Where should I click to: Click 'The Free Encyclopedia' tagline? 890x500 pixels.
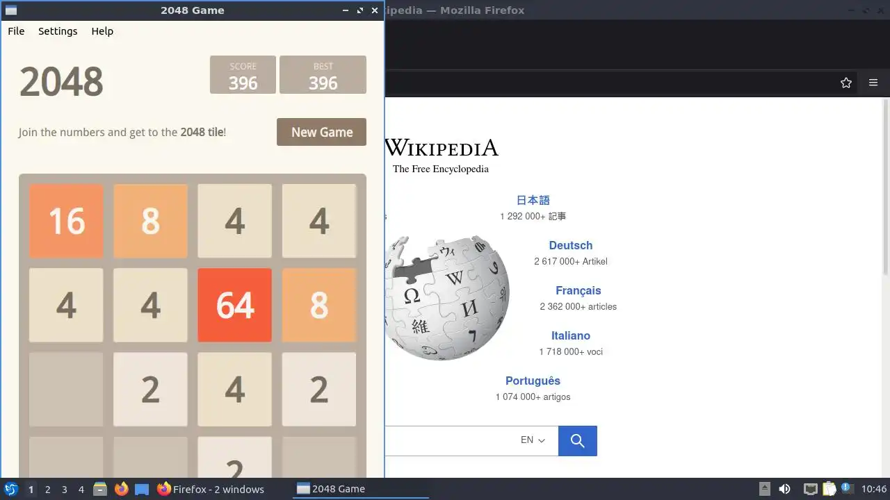(x=441, y=169)
